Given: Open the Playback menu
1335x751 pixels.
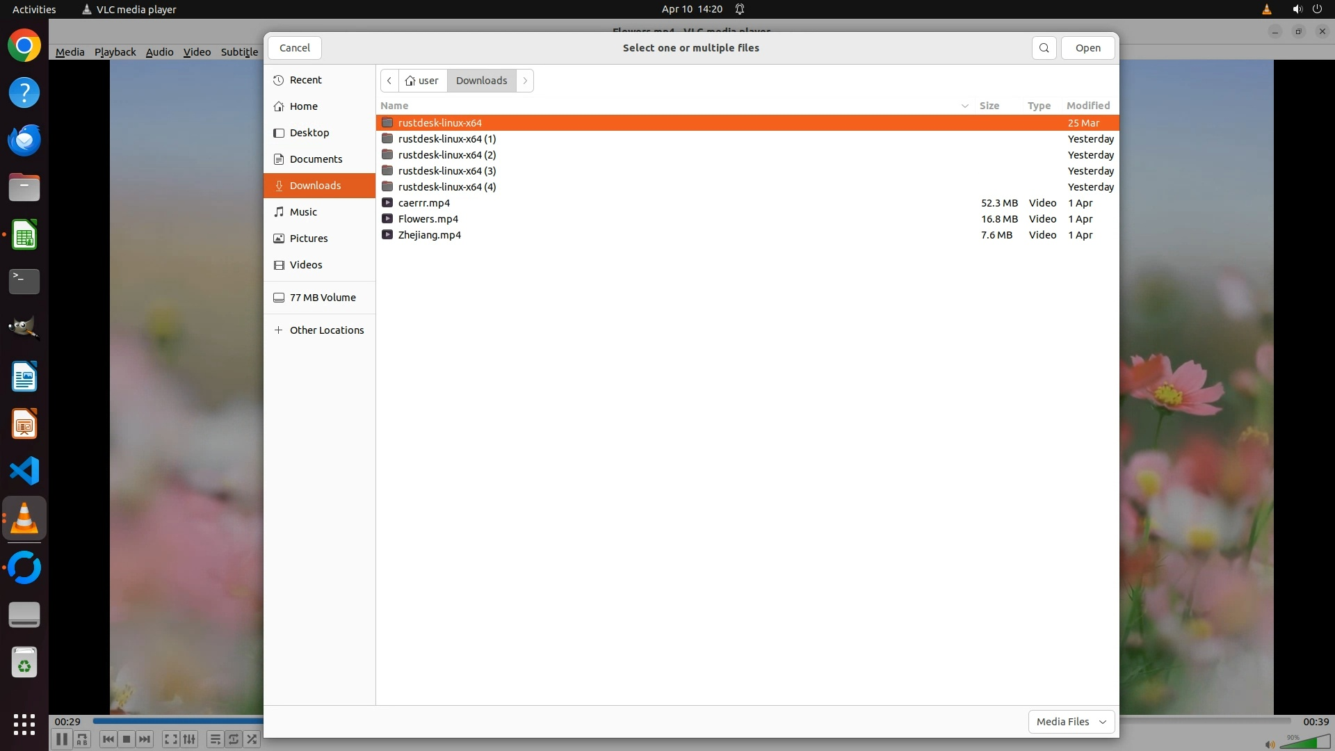Looking at the screenshot, I should click(x=115, y=52).
